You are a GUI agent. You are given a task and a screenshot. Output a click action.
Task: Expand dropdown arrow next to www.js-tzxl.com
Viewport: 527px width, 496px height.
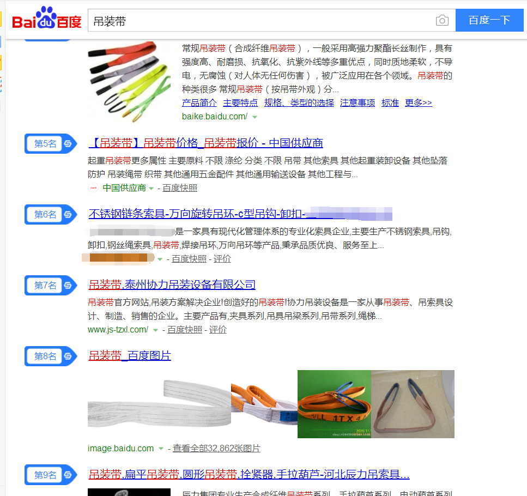pyautogui.click(x=155, y=330)
